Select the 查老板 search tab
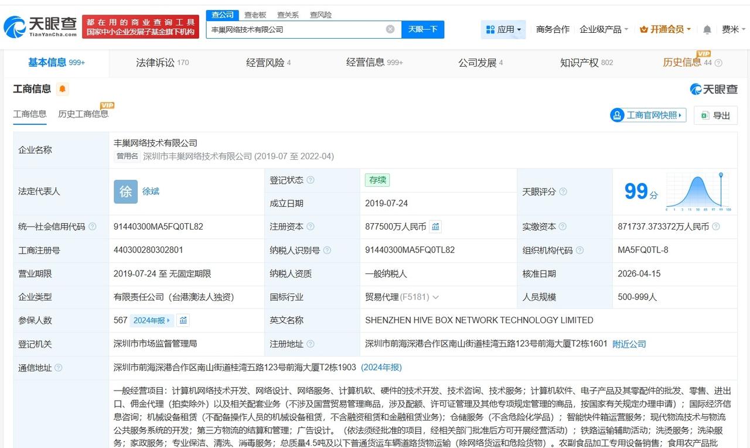 click(255, 15)
